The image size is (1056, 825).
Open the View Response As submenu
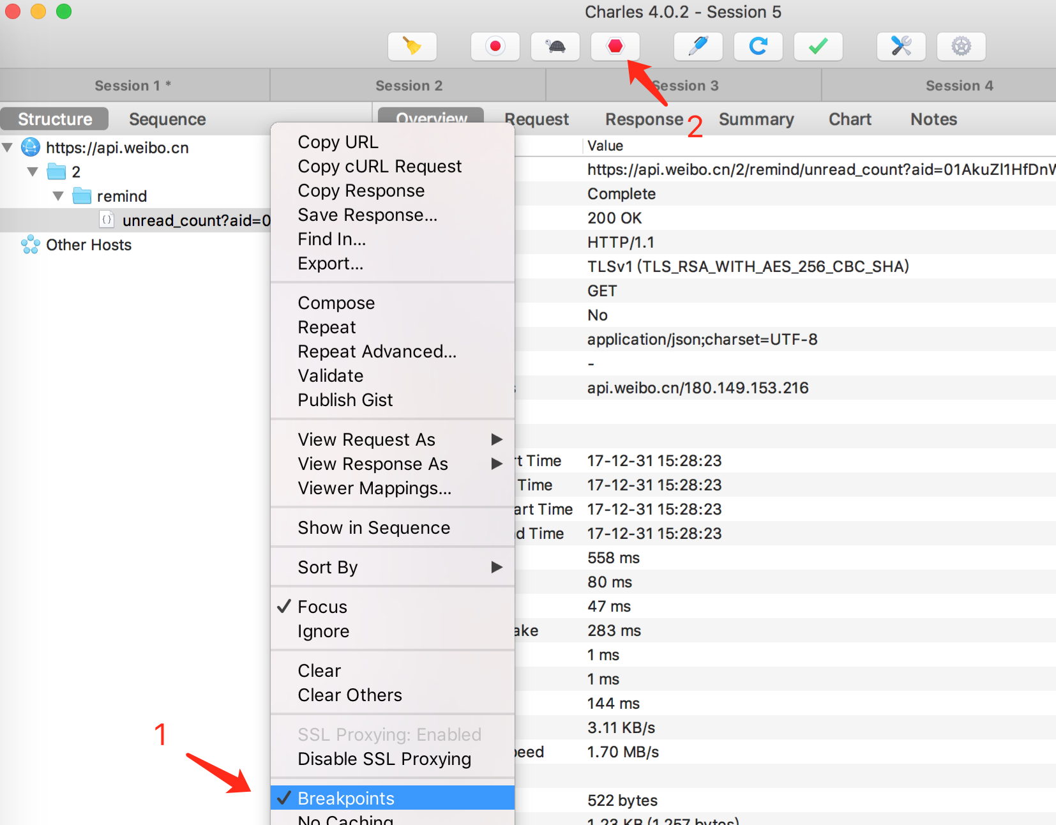pyautogui.click(x=393, y=464)
